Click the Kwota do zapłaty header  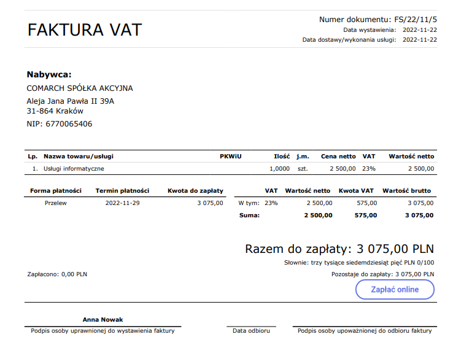(x=195, y=191)
